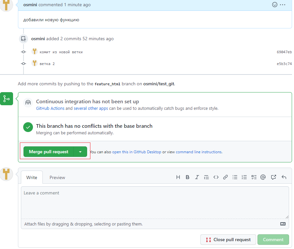Insert code formatting
Screen dimensions: 294x249
(216, 177)
